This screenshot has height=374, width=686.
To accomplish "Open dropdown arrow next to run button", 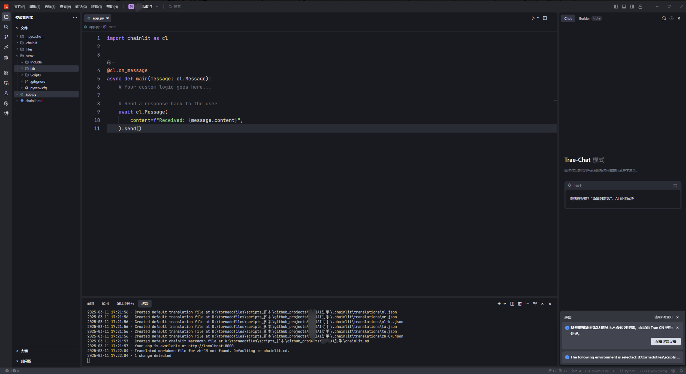I will click(x=538, y=18).
